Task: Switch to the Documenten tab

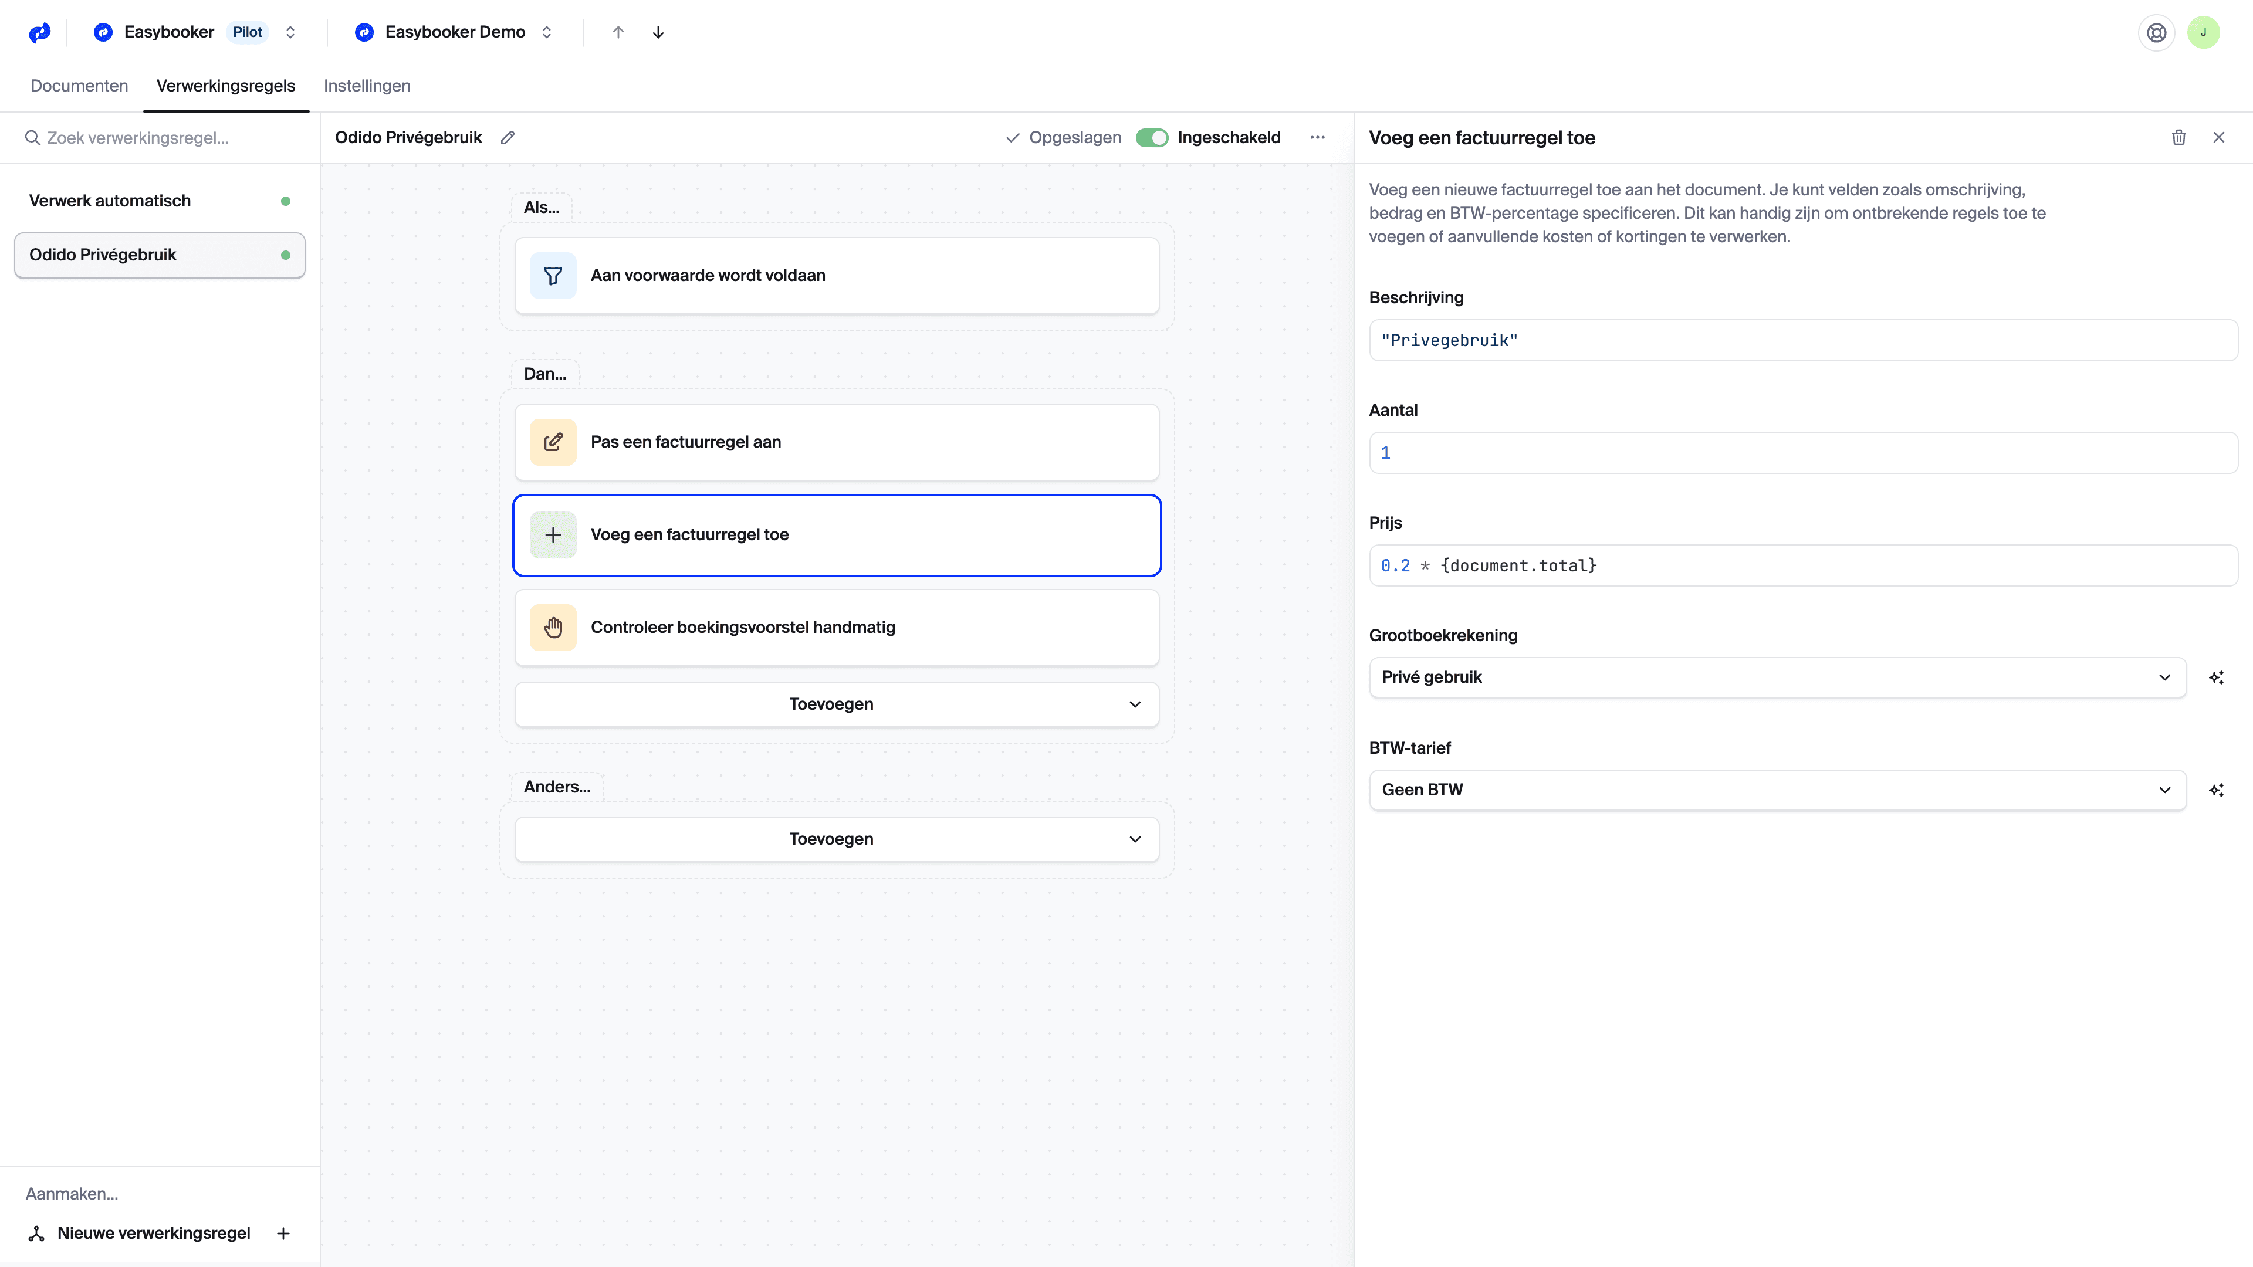Action: 79,86
